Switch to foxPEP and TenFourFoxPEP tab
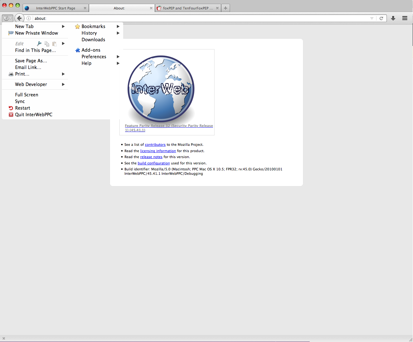413x342 pixels. 188,8
